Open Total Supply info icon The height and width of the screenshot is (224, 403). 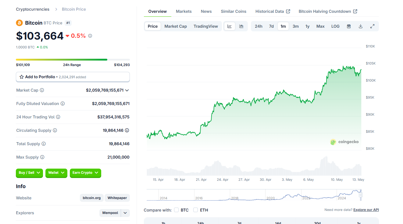(44, 144)
